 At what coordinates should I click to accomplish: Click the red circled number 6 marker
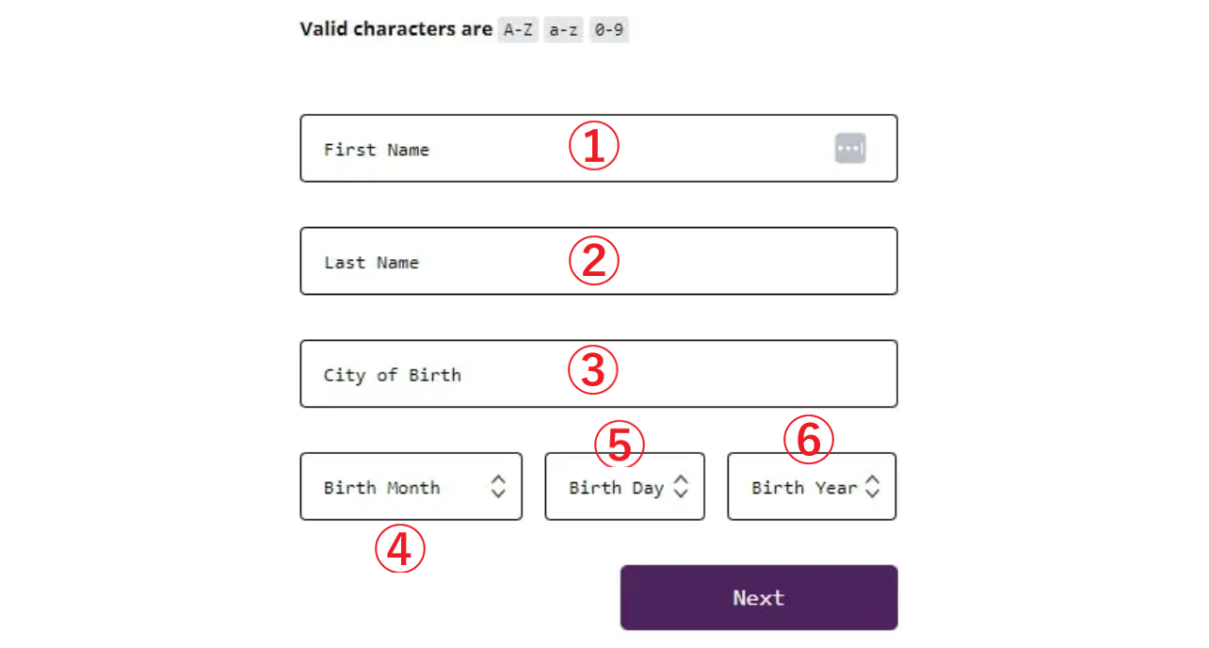click(809, 441)
